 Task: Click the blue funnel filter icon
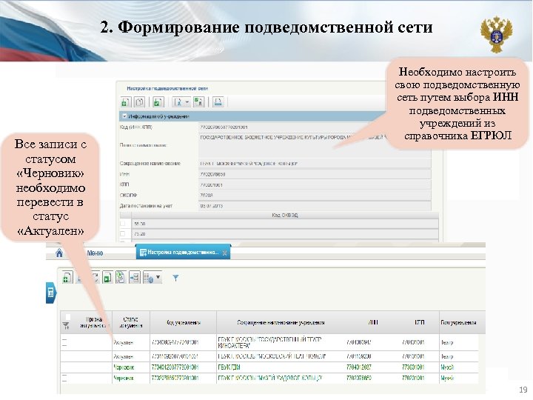175,279
